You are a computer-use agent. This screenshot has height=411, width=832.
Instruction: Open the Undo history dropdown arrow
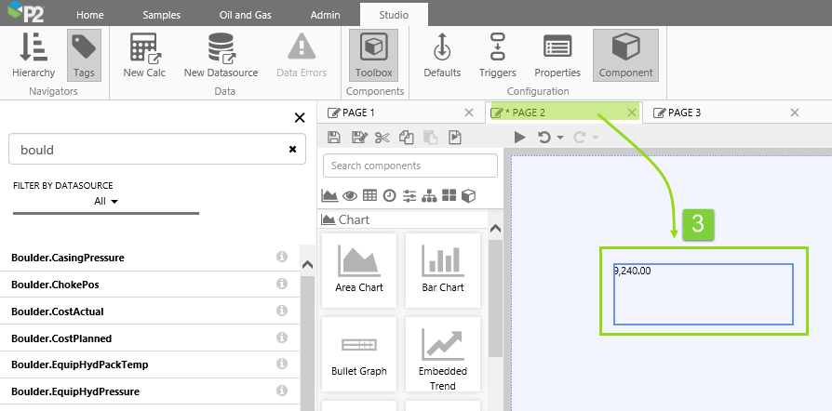tap(560, 138)
